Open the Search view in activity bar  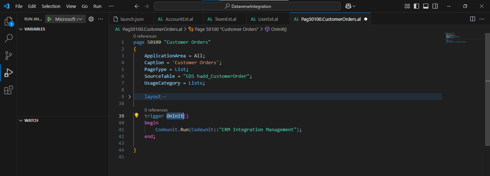[8, 38]
